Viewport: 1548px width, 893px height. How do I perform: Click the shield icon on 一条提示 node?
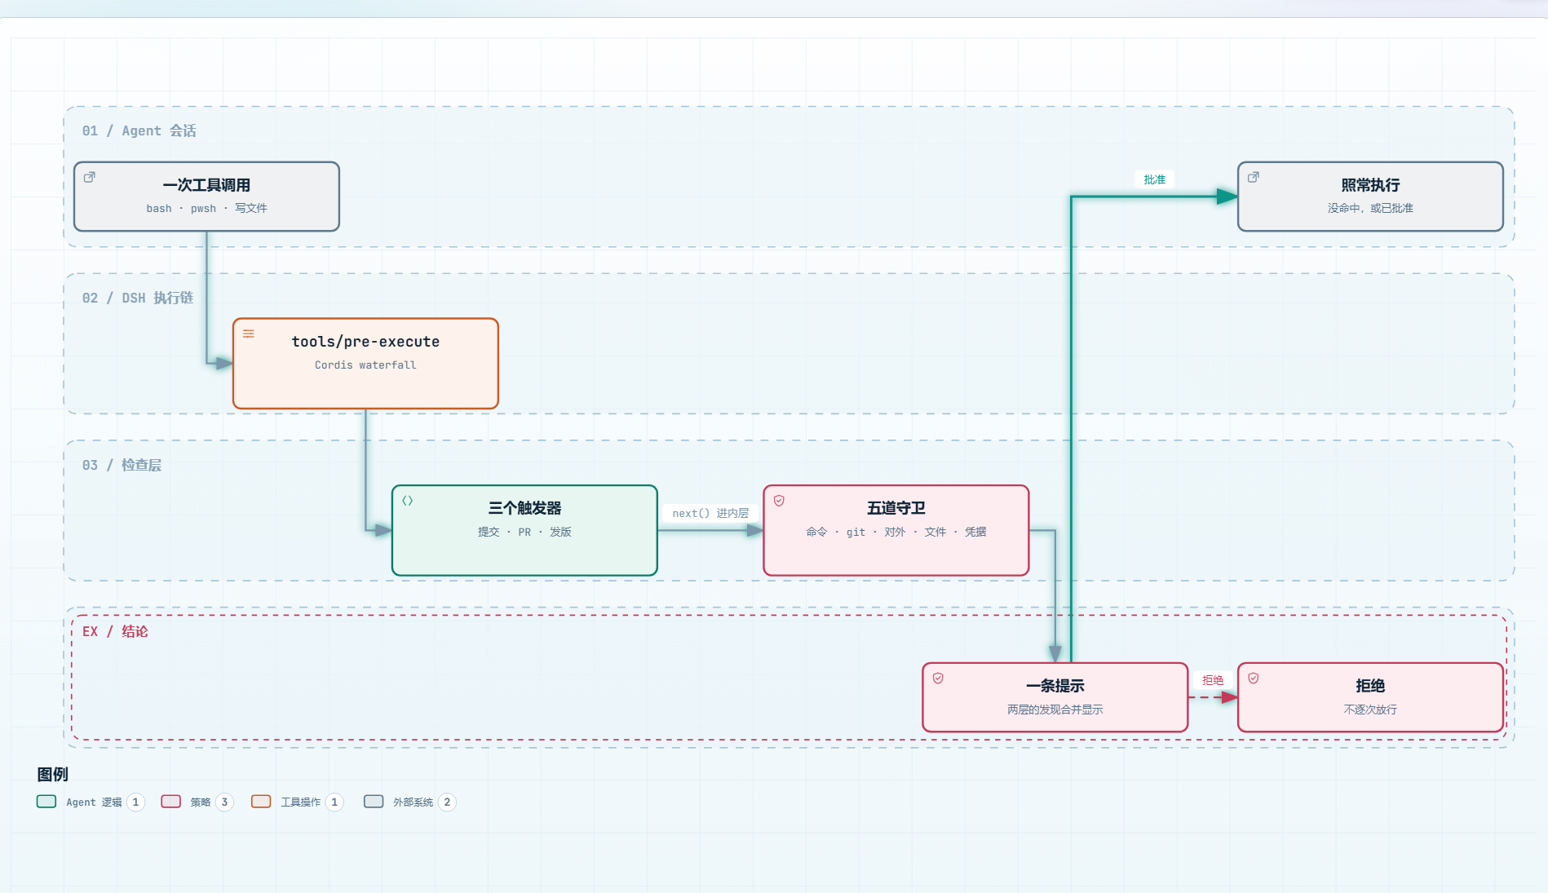tap(938, 679)
